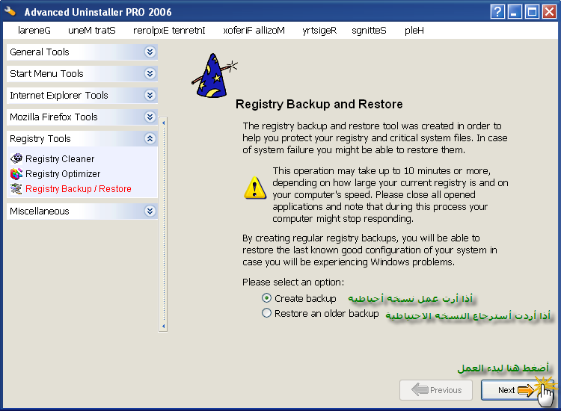The width and height of the screenshot is (561, 411).
Task: Open the rerolpxE tenretnI menu
Action: (x=169, y=31)
